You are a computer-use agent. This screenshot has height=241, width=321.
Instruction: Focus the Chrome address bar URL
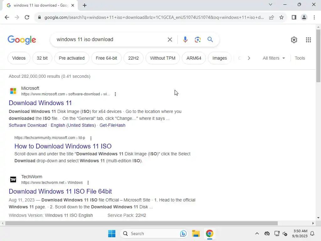pyautogui.click(x=154, y=17)
